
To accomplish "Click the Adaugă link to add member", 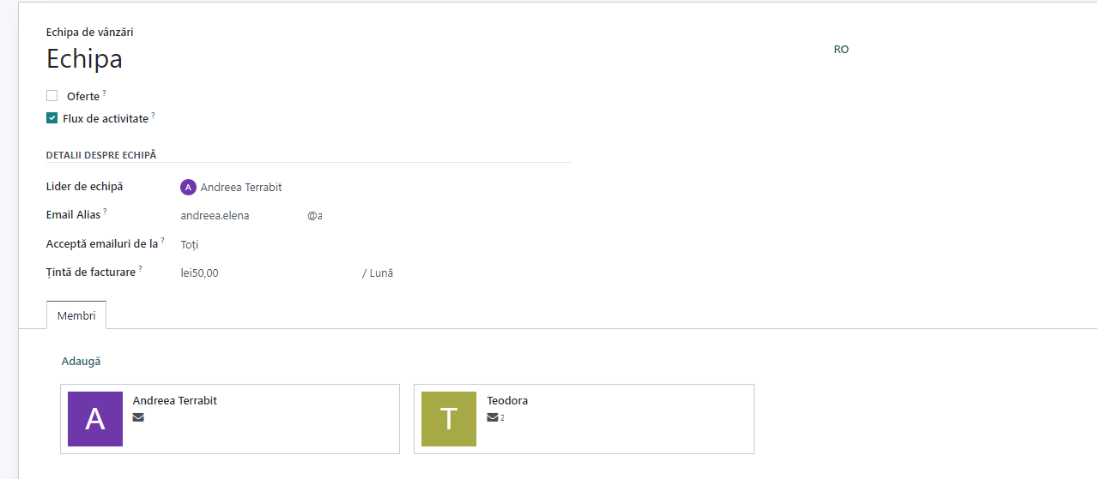I will pos(81,362).
